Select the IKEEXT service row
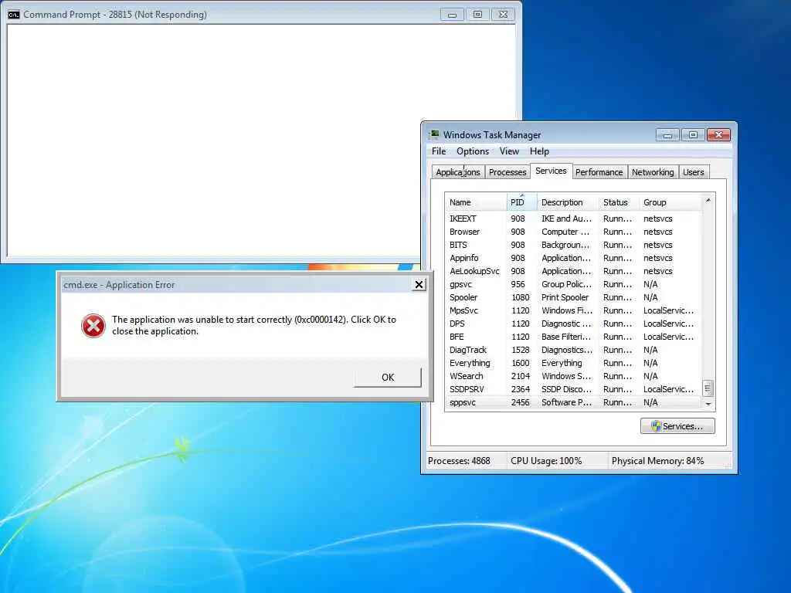The height and width of the screenshot is (593, 791). tap(573, 219)
